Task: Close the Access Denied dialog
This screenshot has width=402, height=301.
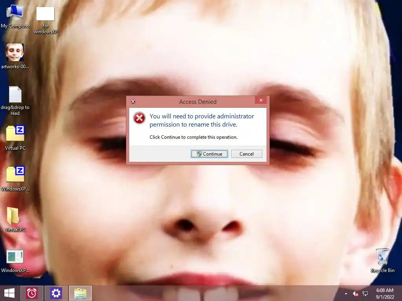Action: click(261, 100)
